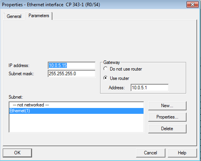Close the Ethernet interface properties dialog
The width and height of the screenshot is (201, 161).
pos(192,5)
